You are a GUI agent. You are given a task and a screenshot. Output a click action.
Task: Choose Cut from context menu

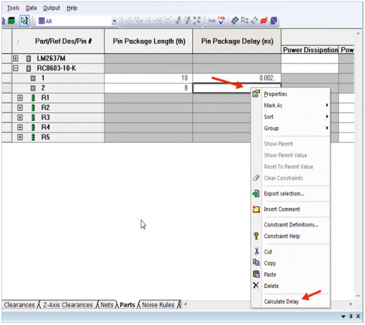(290, 252)
